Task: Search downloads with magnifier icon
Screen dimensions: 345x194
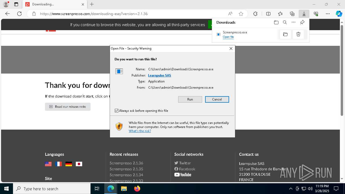Action: tap(285, 22)
